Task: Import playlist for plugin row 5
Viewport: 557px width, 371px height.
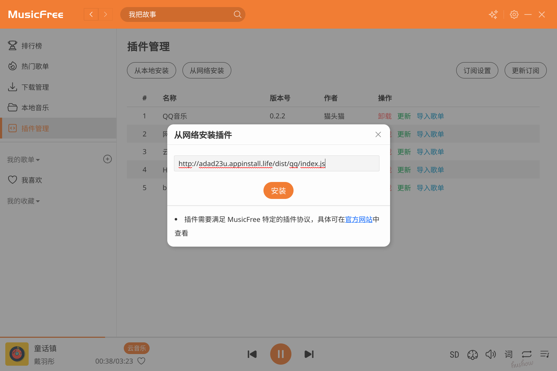Action: (430, 188)
